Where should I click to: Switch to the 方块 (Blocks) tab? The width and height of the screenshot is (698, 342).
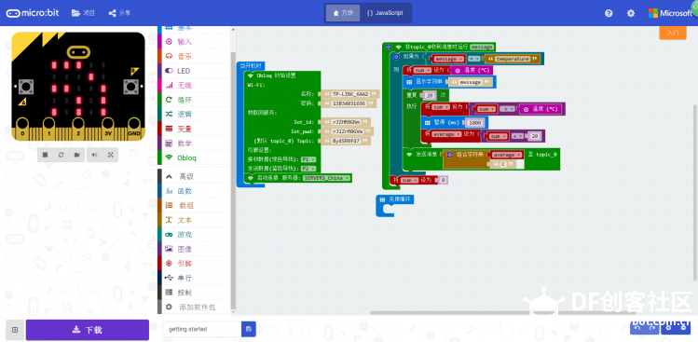(343, 13)
